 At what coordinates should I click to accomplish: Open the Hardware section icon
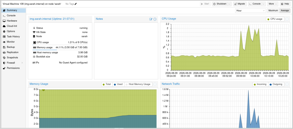point(4,21)
